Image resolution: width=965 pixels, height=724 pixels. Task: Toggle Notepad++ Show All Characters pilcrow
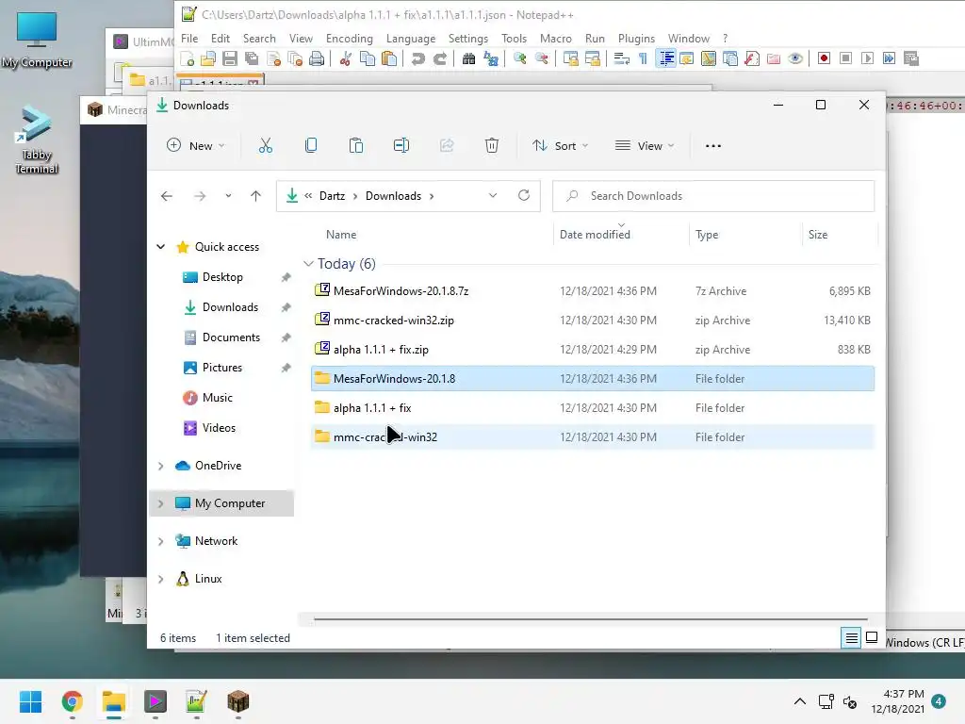pos(643,59)
